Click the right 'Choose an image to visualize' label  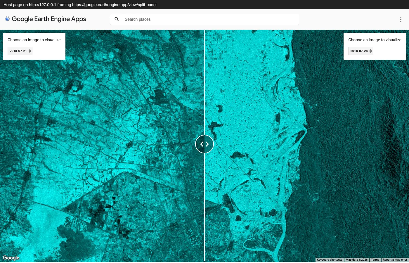point(375,40)
